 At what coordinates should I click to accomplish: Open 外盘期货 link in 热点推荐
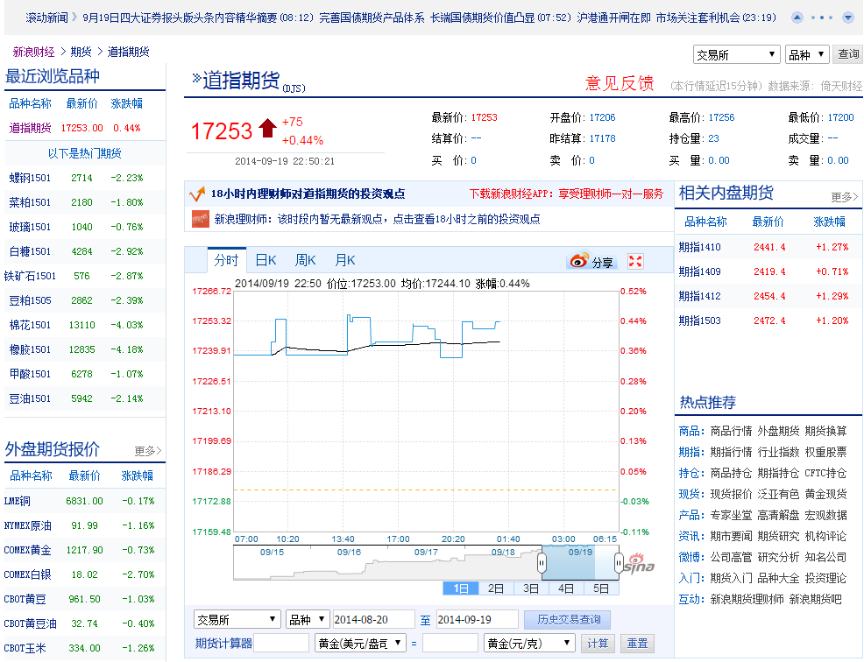tap(778, 431)
